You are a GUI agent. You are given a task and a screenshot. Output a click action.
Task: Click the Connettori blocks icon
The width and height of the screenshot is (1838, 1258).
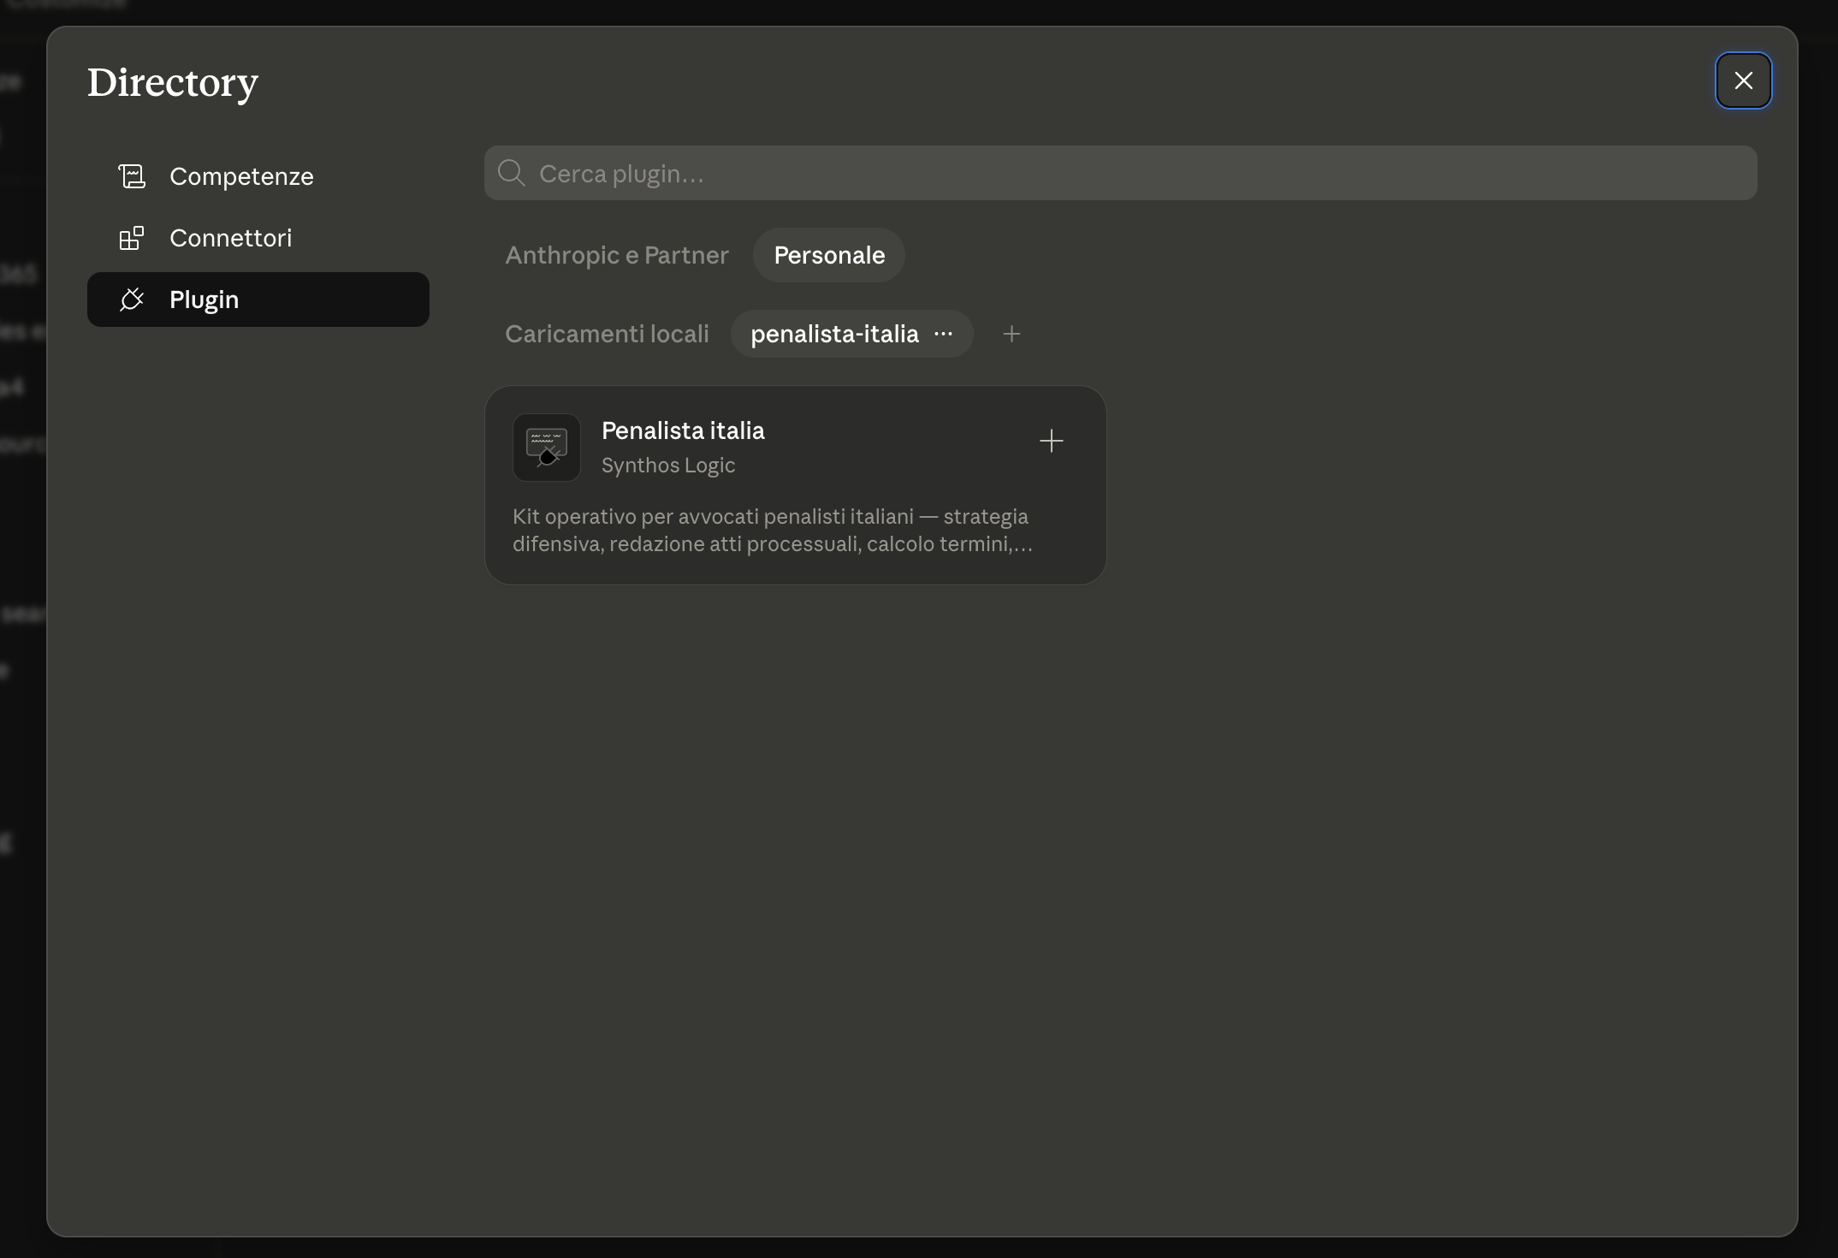pos(132,238)
